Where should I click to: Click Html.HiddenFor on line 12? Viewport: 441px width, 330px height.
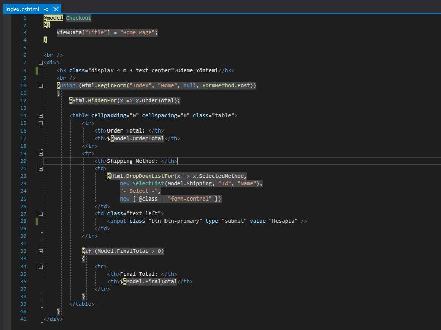(x=94, y=101)
